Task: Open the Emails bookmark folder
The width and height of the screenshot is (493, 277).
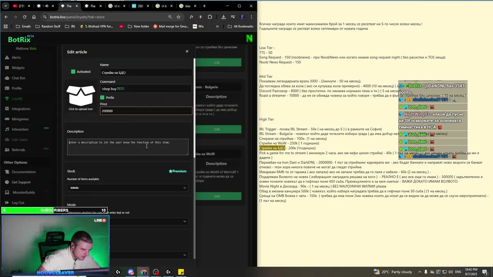Action: click(23, 27)
